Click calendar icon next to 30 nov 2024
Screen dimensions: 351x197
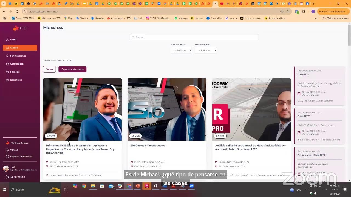[299, 94]
